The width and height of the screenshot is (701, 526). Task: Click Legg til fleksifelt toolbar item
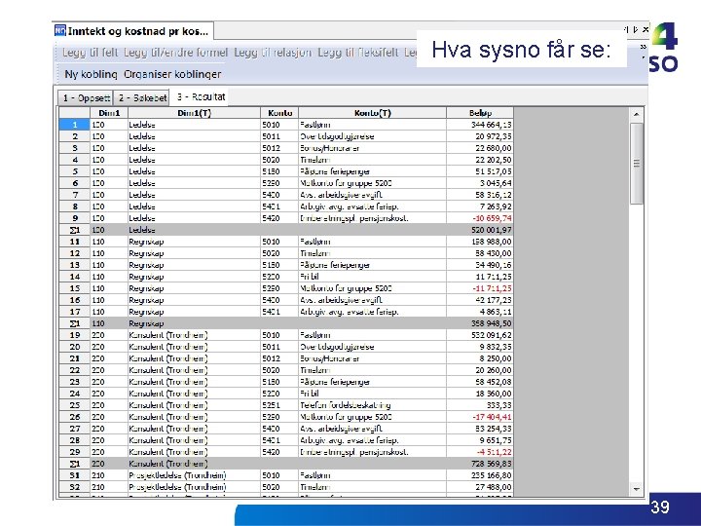tap(357, 53)
